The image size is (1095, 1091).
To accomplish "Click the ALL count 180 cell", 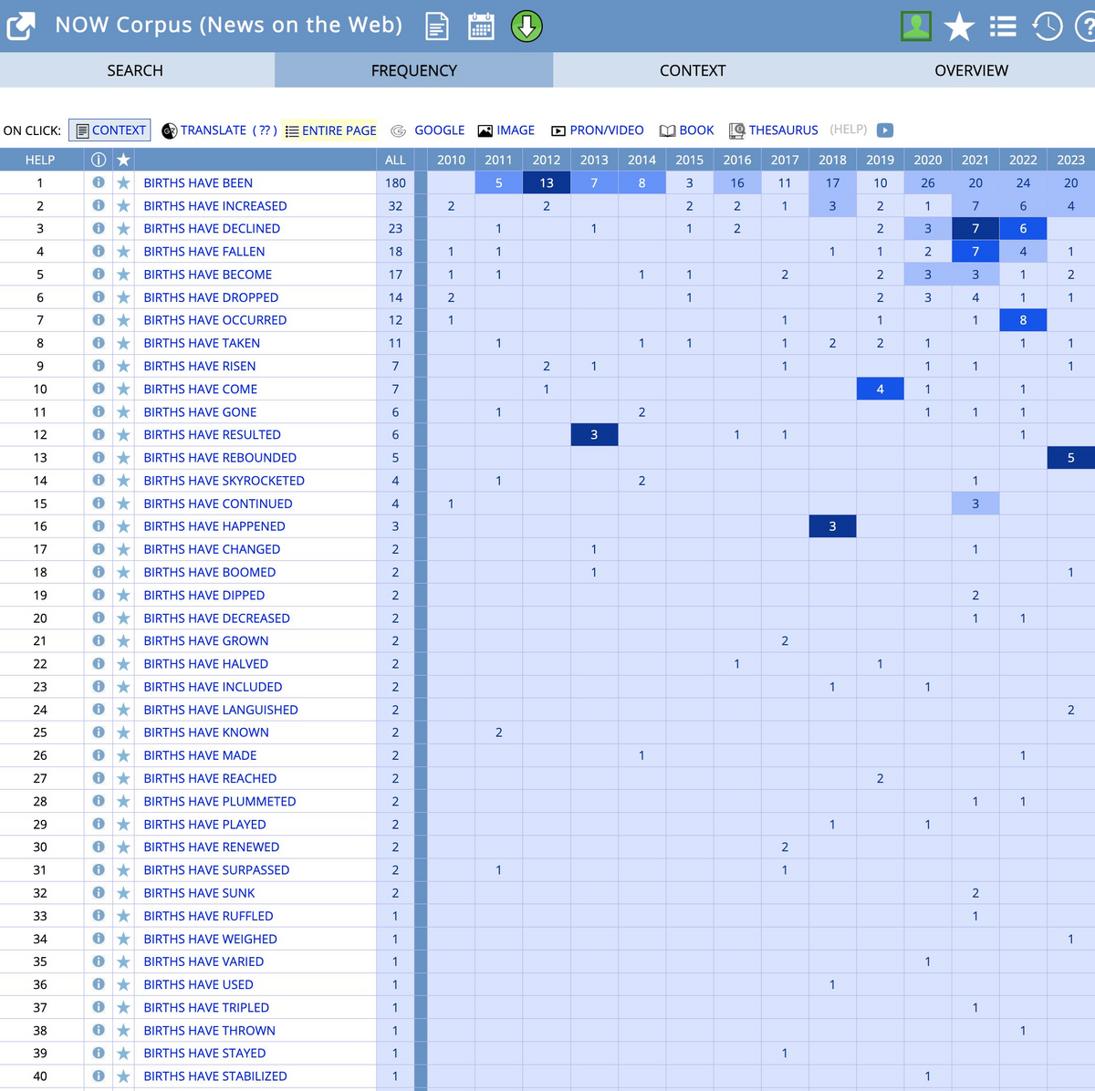I will tap(395, 182).
